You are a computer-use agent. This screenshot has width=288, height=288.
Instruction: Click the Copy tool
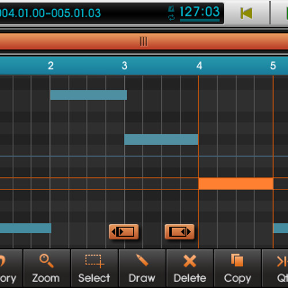click(x=237, y=268)
